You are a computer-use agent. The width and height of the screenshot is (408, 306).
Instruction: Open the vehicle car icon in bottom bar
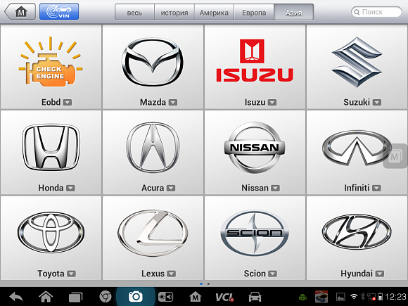point(255,297)
